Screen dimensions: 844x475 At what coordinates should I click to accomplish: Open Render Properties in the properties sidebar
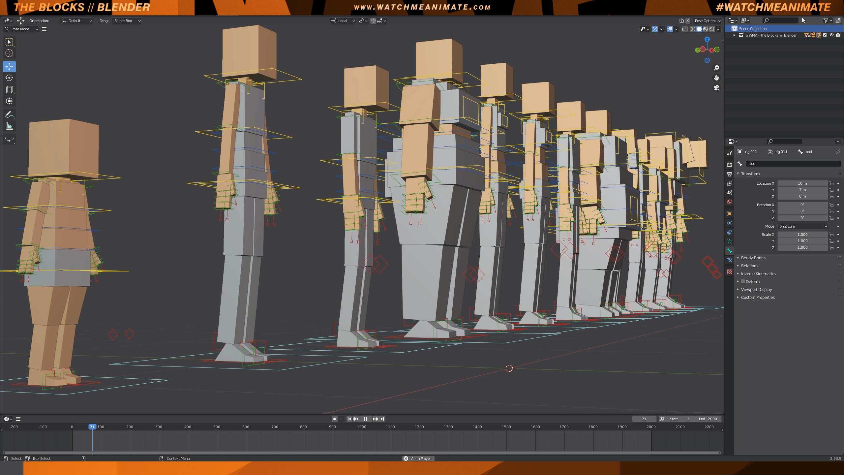(x=730, y=165)
